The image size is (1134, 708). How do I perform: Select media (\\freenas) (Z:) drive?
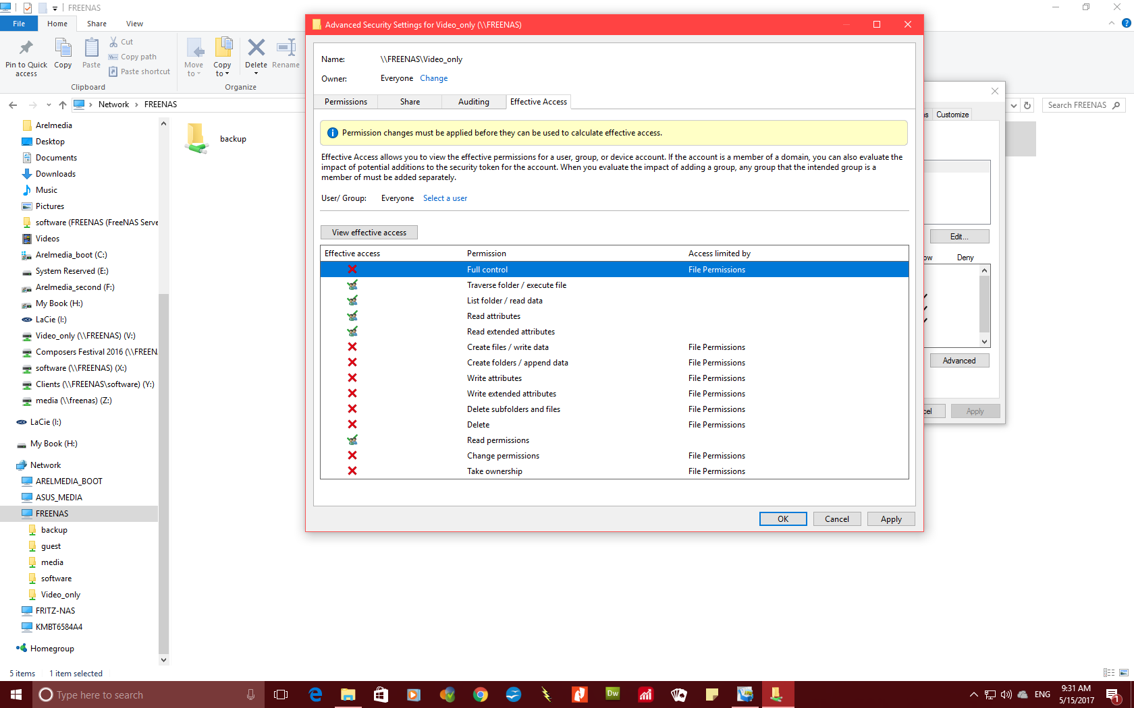pyautogui.click(x=74, y=401)
